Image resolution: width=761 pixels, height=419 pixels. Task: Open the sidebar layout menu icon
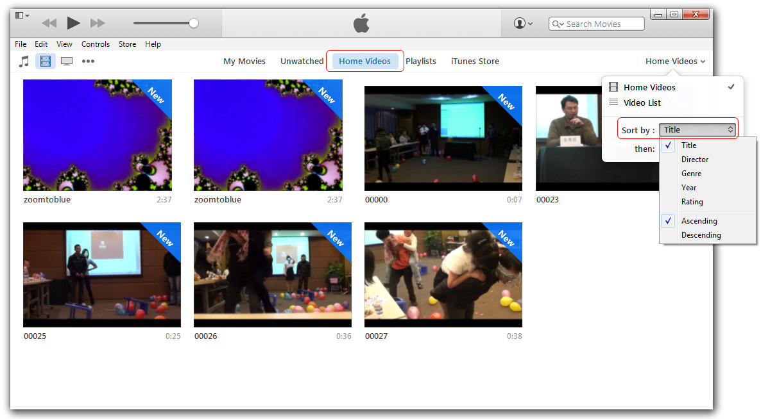(22, 15)
